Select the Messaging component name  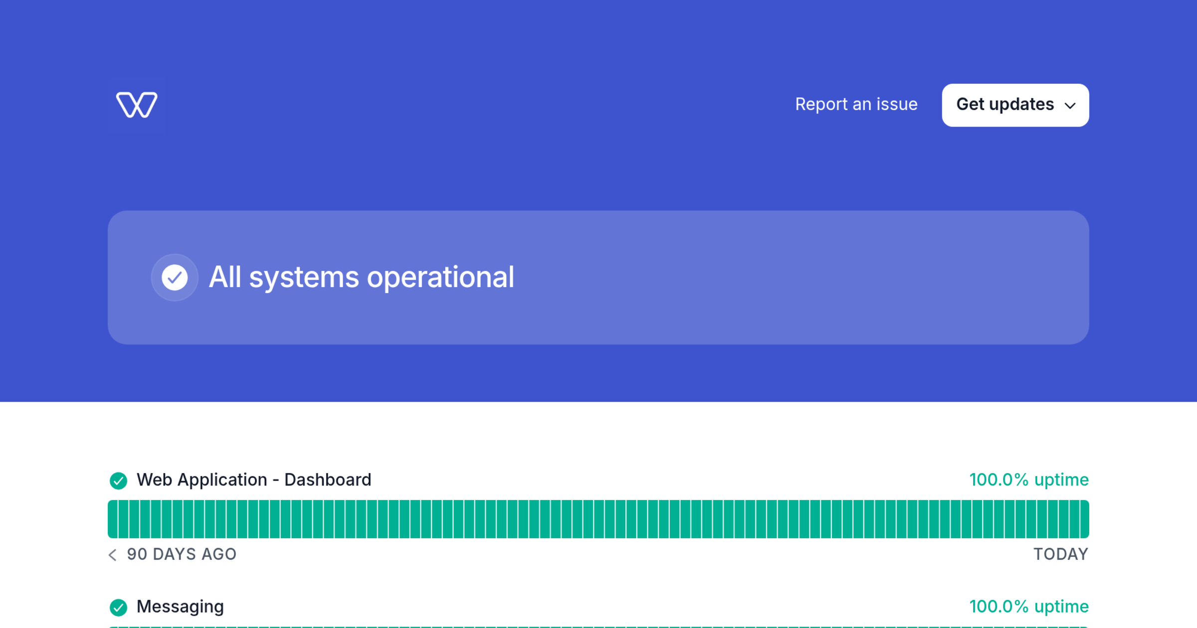coord(180,607)
